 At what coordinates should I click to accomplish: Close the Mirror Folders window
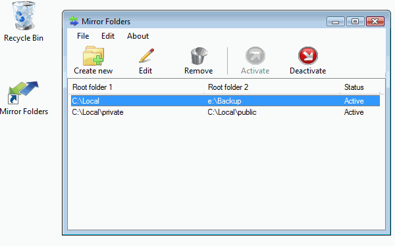pyautogui.click(x=375, y=22)
